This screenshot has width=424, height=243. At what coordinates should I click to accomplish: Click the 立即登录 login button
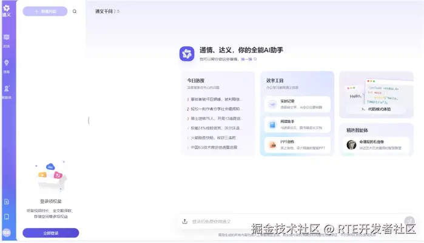[51, 233]
